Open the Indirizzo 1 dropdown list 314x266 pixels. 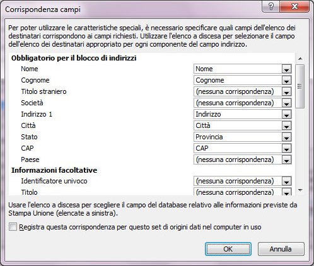[286, 115]
